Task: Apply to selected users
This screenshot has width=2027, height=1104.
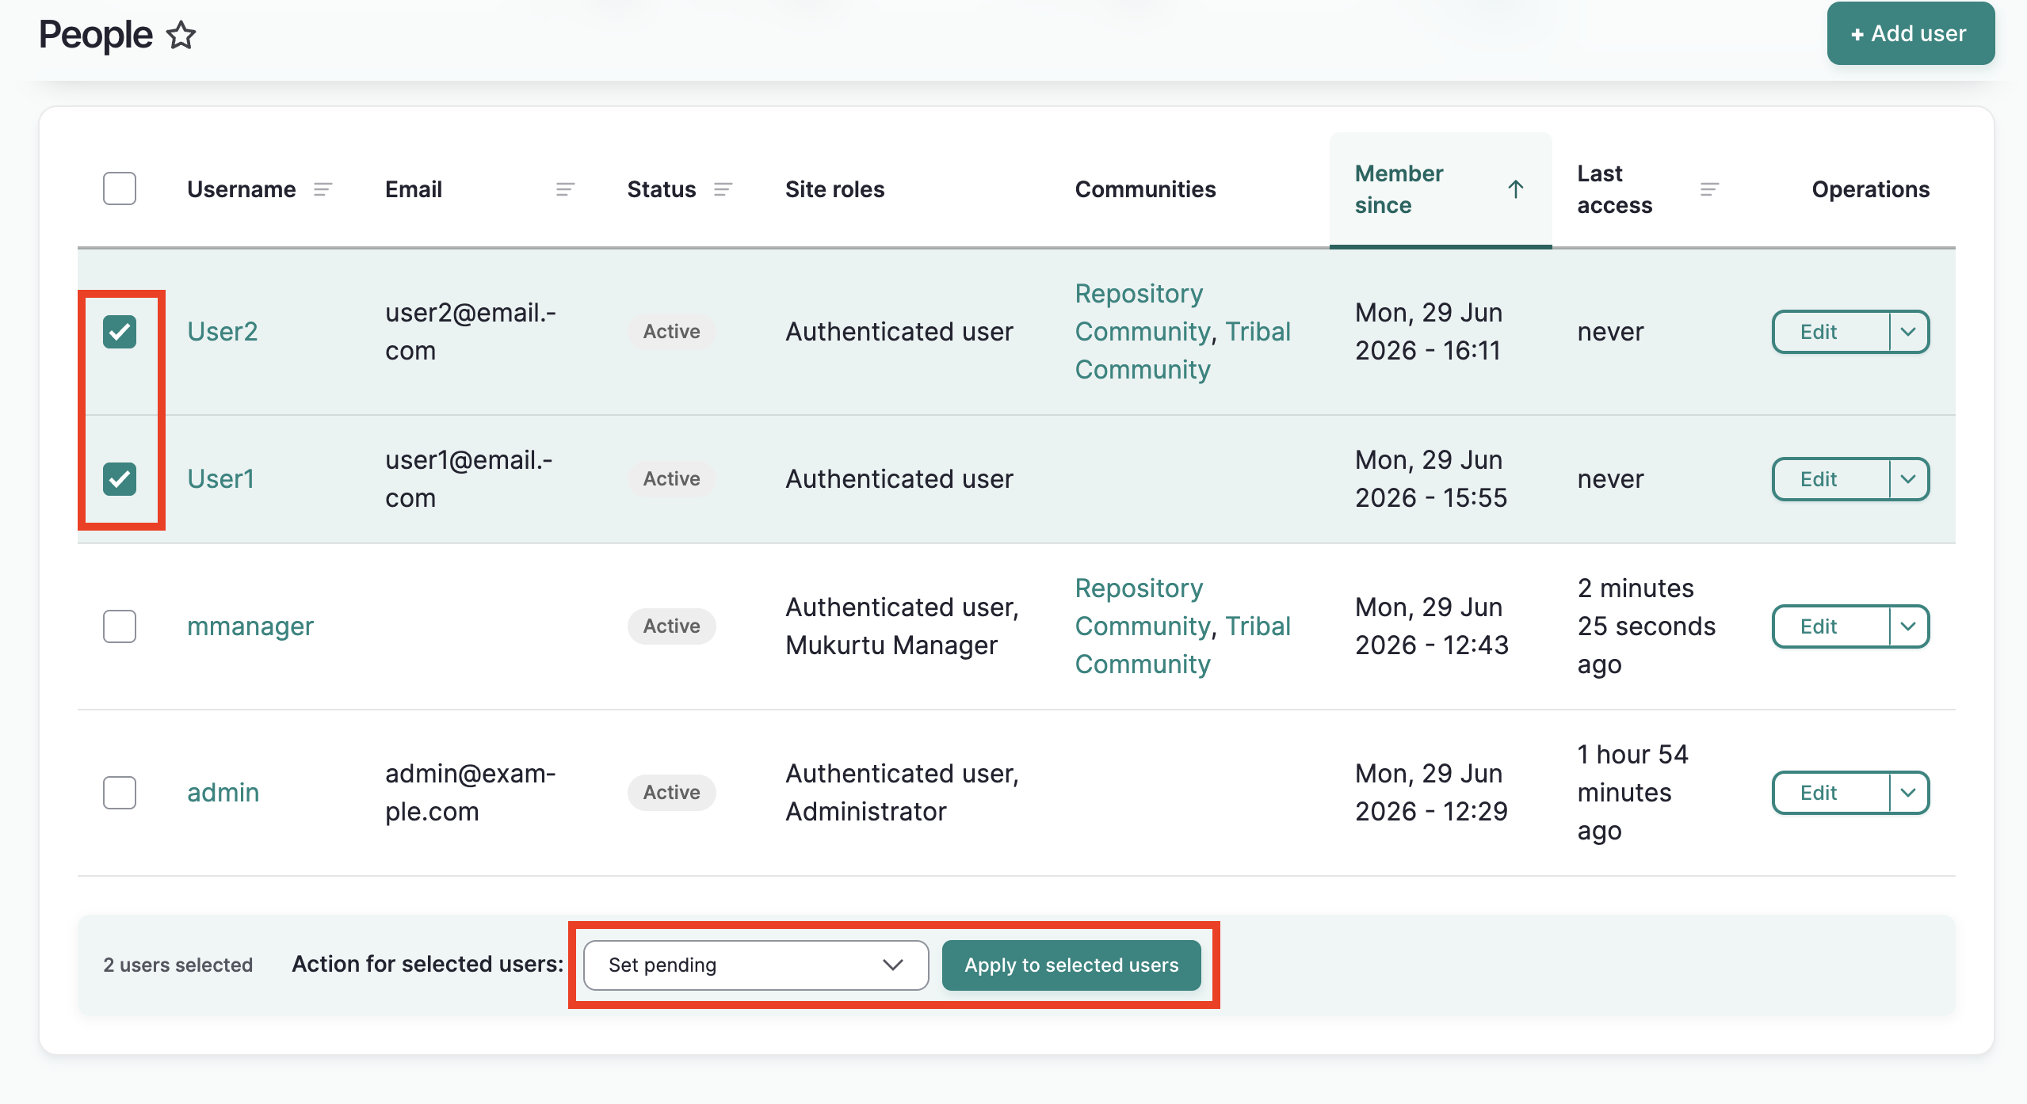Action: coord(1071,965)
